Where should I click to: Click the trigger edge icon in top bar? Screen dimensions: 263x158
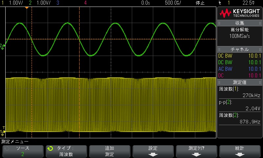click(x=220, y=3)
